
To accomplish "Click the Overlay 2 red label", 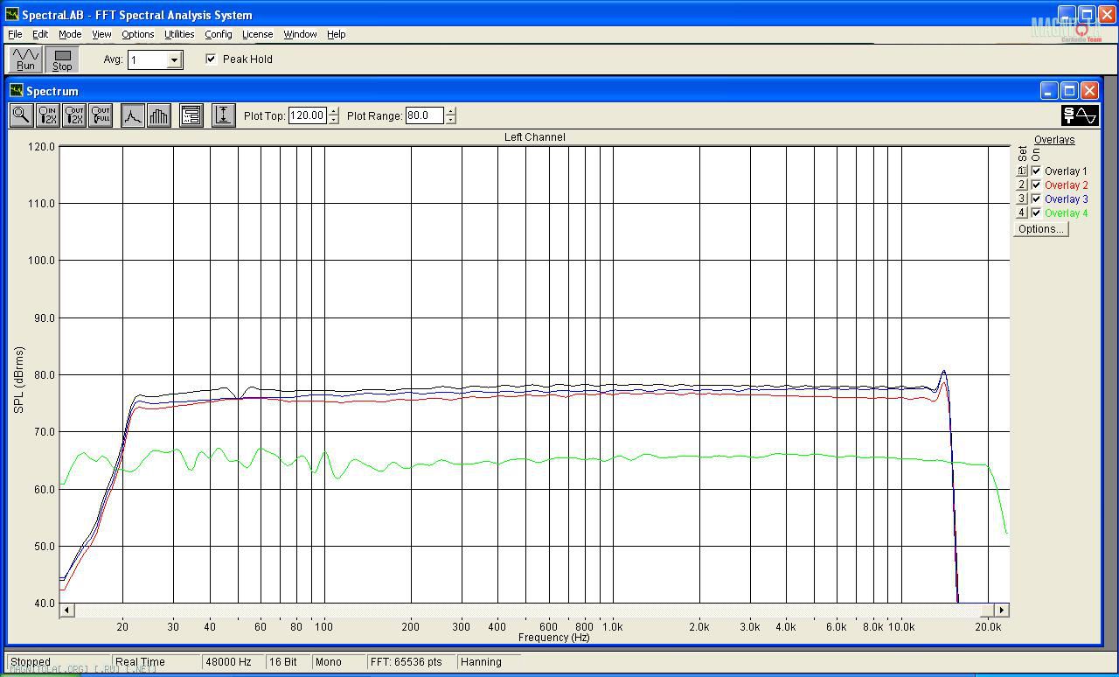I will (x=1066, y=185).
